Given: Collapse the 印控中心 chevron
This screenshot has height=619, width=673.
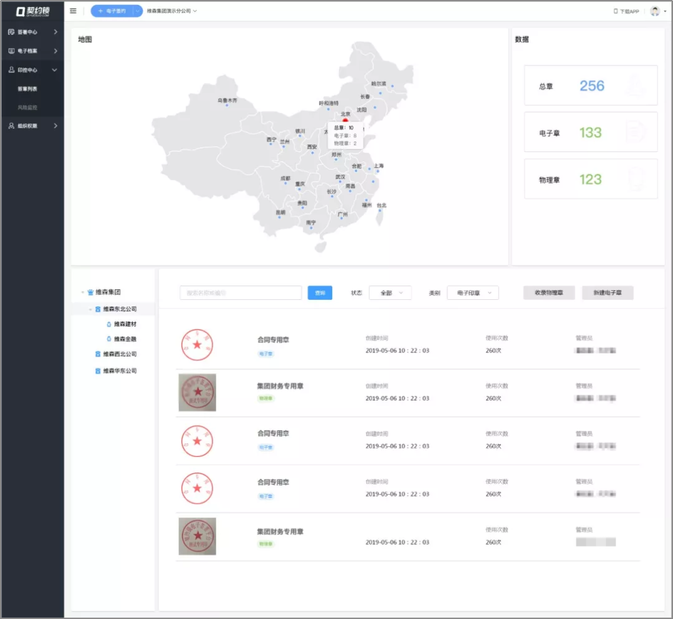Looking at the screenshot, I should pyautogui.click(x=54, y=70).
